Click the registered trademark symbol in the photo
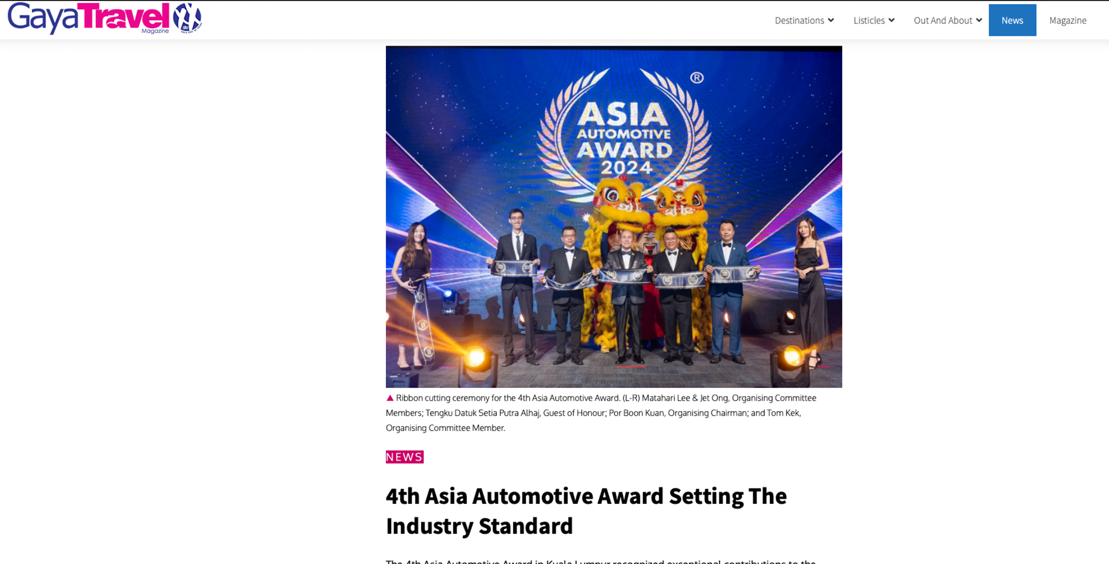 pyautogui.click(x=697, y=77)
